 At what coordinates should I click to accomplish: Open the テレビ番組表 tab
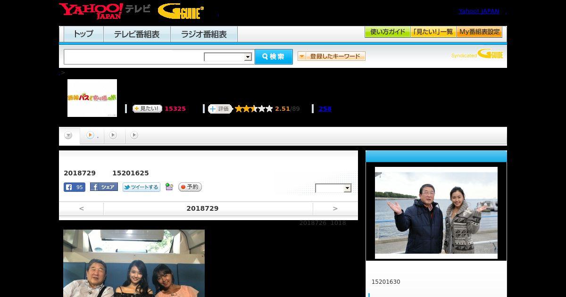coord(137,34)
